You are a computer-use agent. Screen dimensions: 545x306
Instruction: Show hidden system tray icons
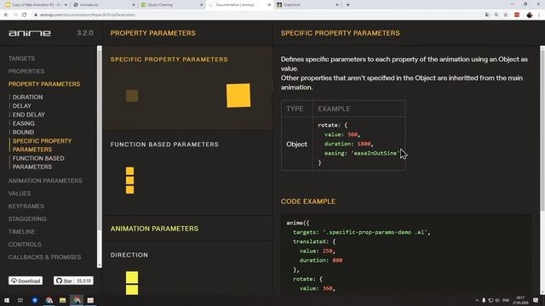[x=477, y=300]
